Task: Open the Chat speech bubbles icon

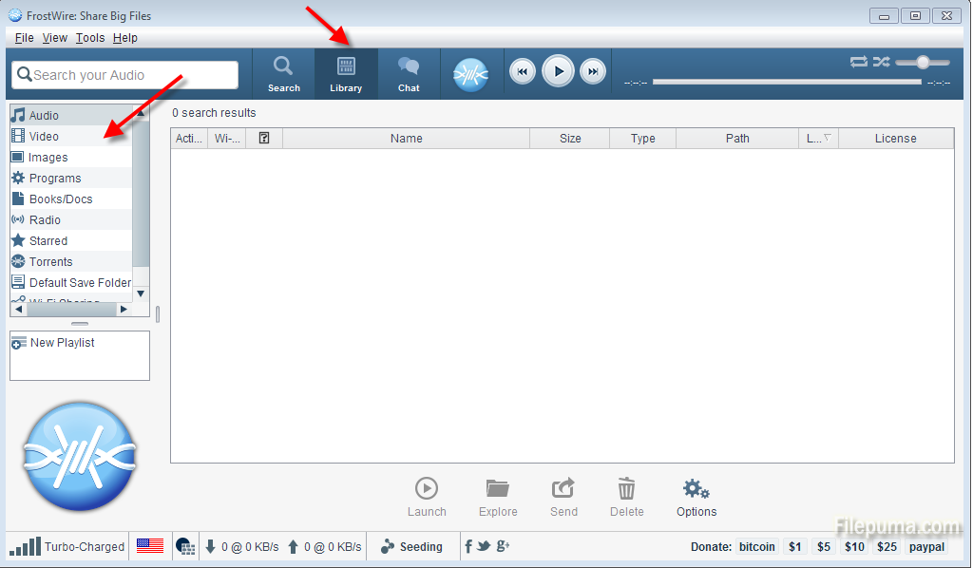Action: [409, 66]
